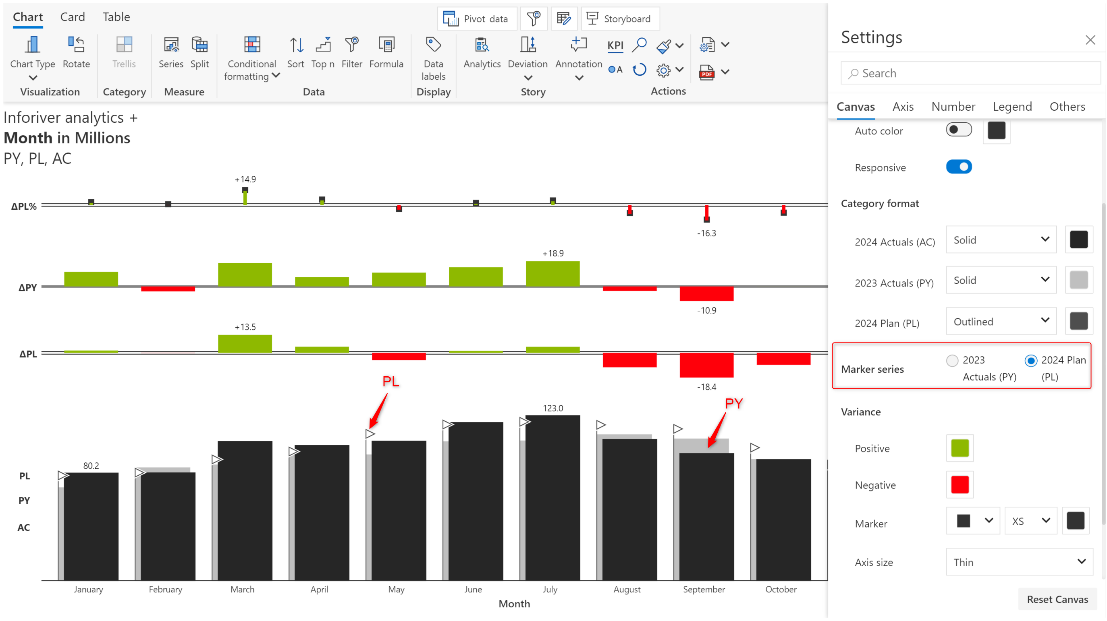Open the Number settings tab
The image size is (1107, 621).
pyautogui.click(x=953, y=106)
